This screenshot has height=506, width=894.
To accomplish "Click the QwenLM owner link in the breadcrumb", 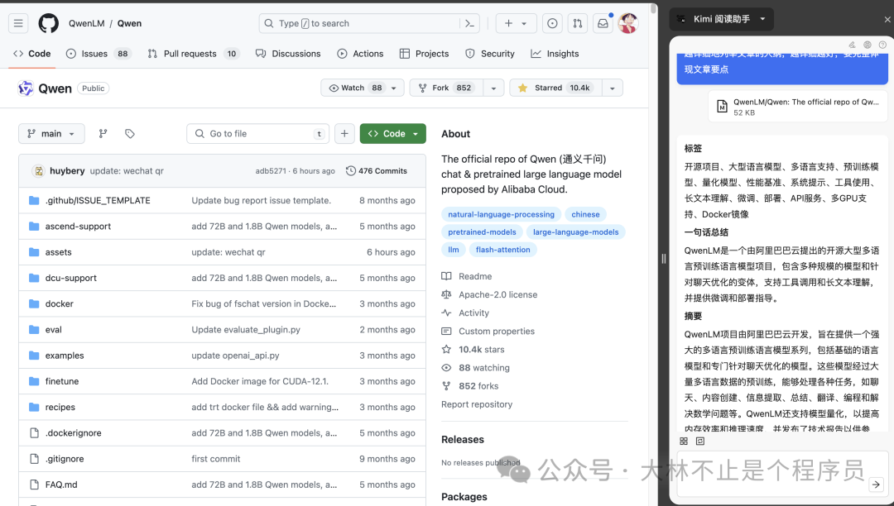I will click(x=86, y=23).
